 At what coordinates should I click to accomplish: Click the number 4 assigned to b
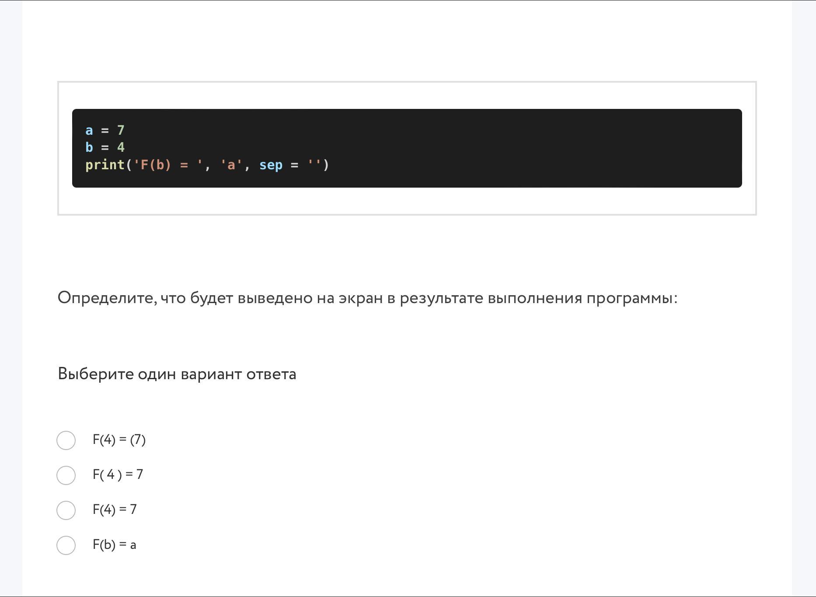tap(121, 147)
